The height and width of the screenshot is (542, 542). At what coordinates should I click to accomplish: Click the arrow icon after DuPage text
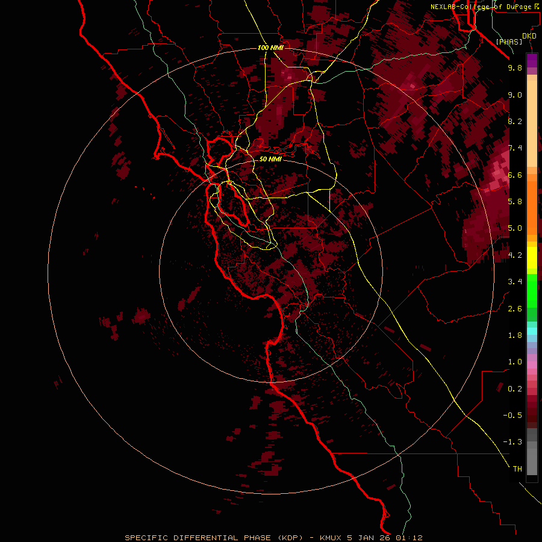point(537,7)
